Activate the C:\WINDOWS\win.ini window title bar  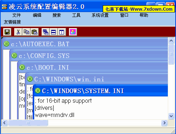pos(96,79)
